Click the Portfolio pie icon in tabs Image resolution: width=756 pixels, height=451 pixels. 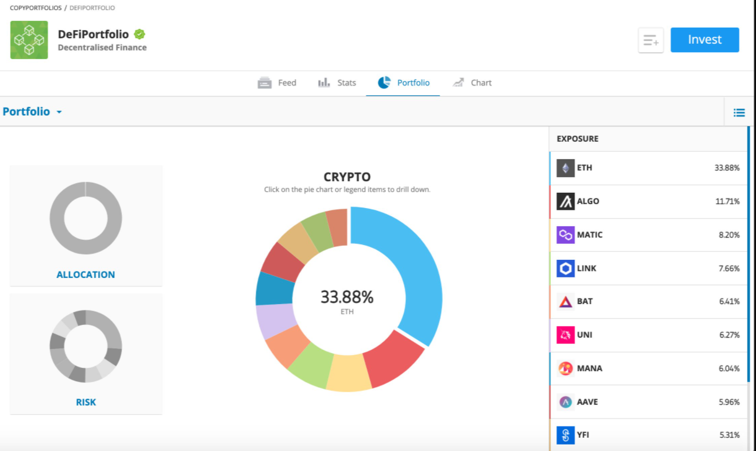(x=384, y=83)
